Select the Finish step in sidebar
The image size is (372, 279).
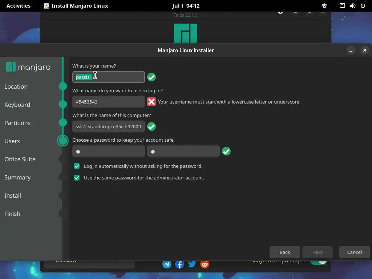coord(12,214)
